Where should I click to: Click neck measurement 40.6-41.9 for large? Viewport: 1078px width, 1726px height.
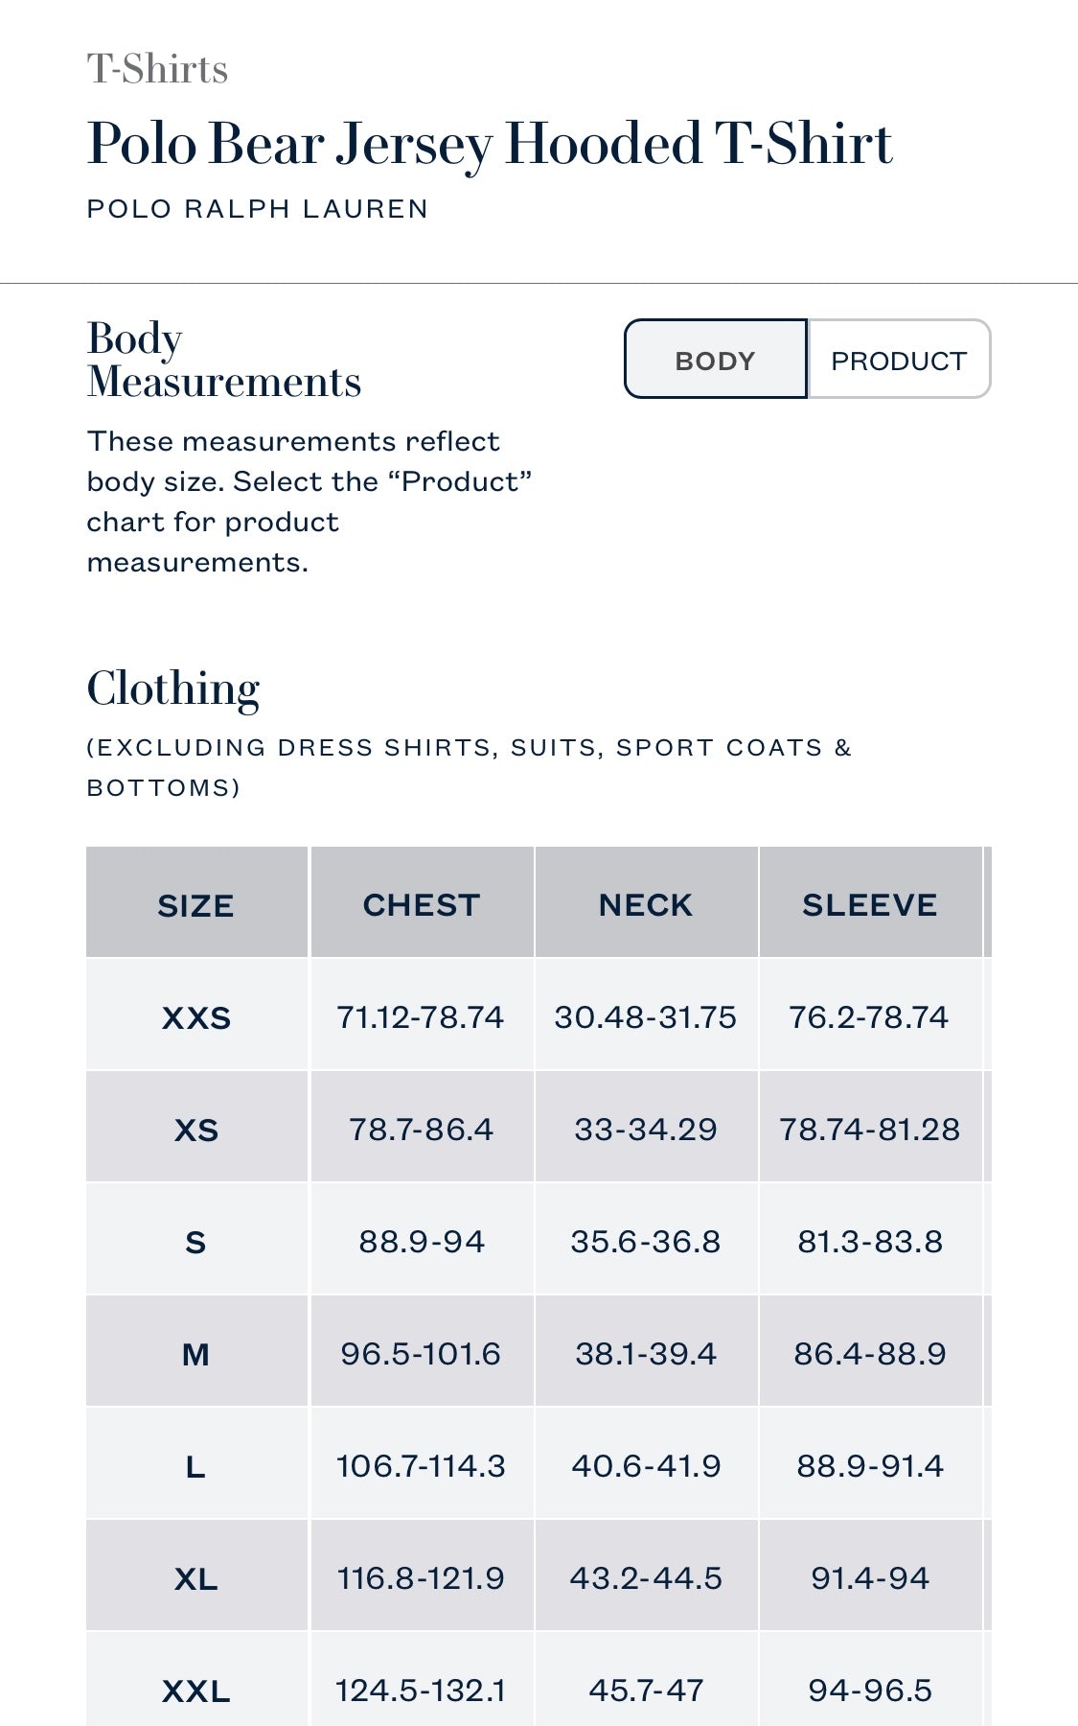pos(646,1466)
